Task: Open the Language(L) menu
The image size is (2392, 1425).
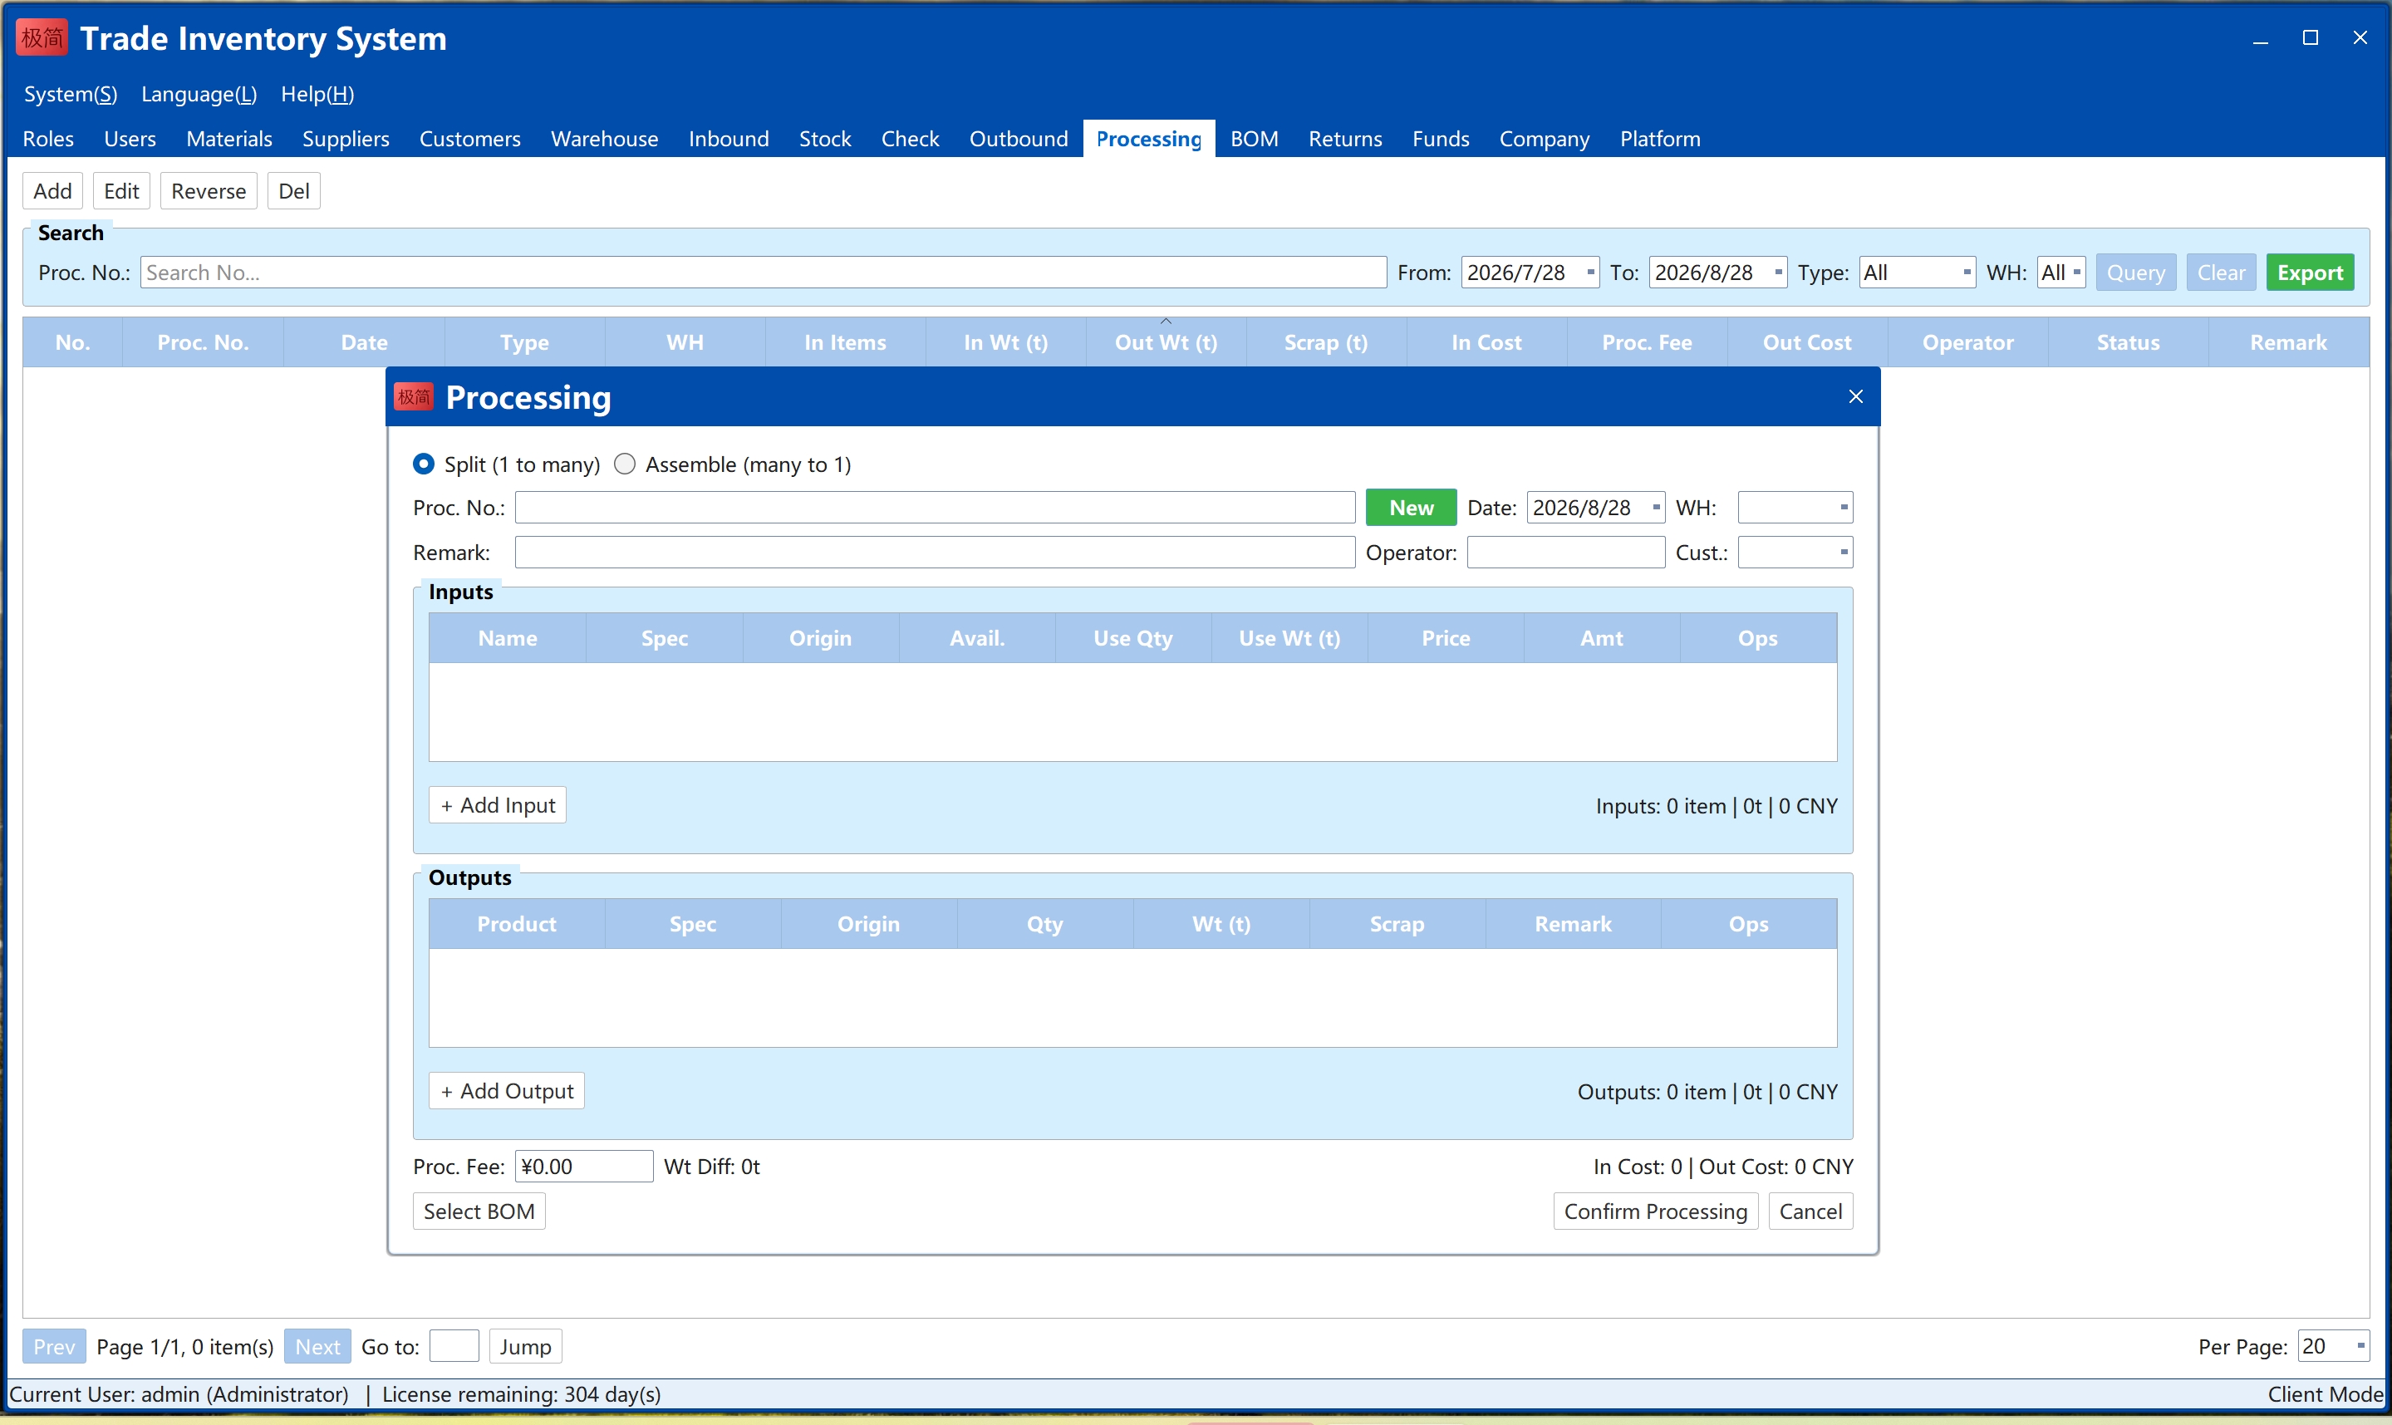Action: pyautogui.click(x=199, y=94)
